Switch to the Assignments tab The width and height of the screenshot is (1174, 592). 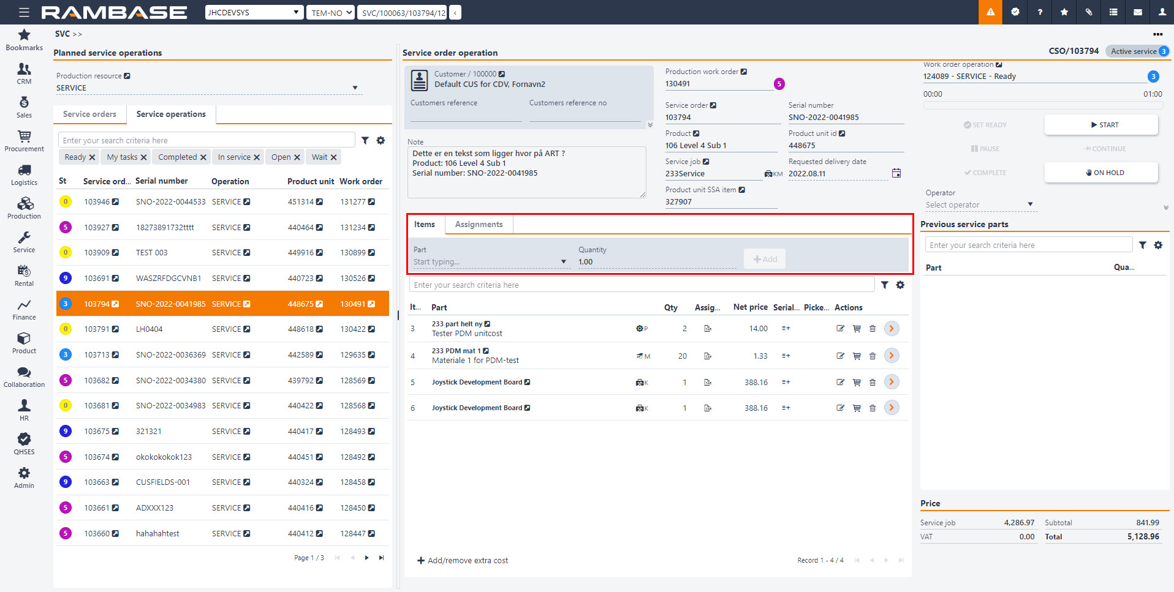click(x=479, y=225)
